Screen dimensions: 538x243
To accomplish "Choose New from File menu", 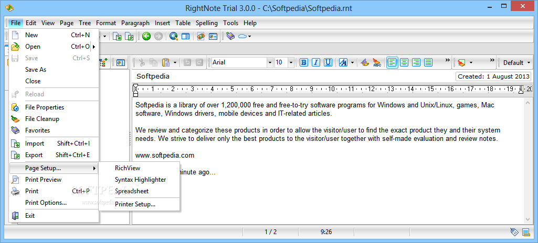I will pyautogui.click(x=54, y=35).
